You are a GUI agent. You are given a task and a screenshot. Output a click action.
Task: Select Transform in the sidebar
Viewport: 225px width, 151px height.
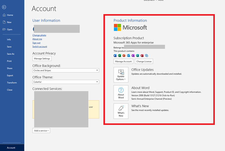[x=12, y=83]
